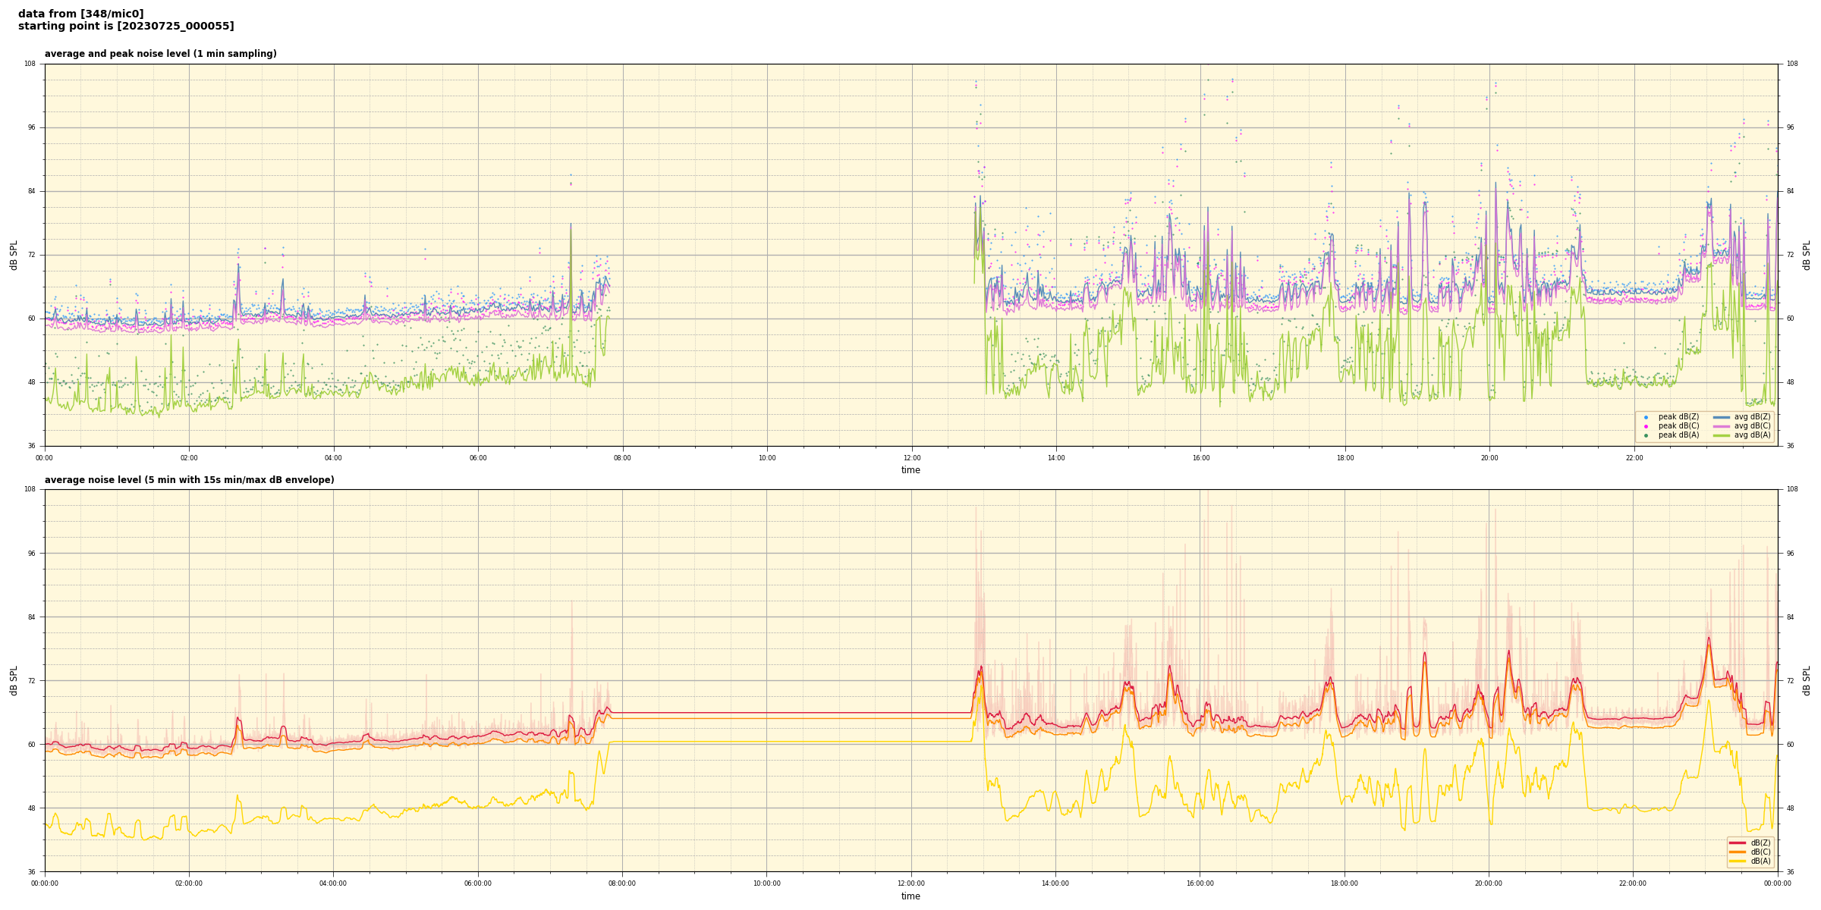Click the top chart's 'time' x-axis label

[910, 470]
